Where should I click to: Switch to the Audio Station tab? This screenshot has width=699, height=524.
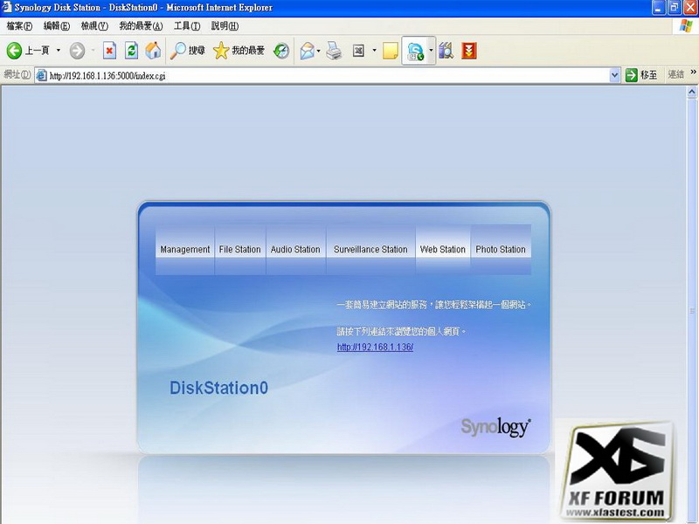click(295, 250)
